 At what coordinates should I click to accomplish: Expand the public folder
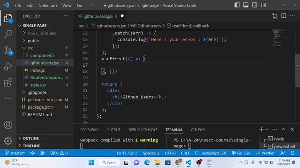point(45,41)
